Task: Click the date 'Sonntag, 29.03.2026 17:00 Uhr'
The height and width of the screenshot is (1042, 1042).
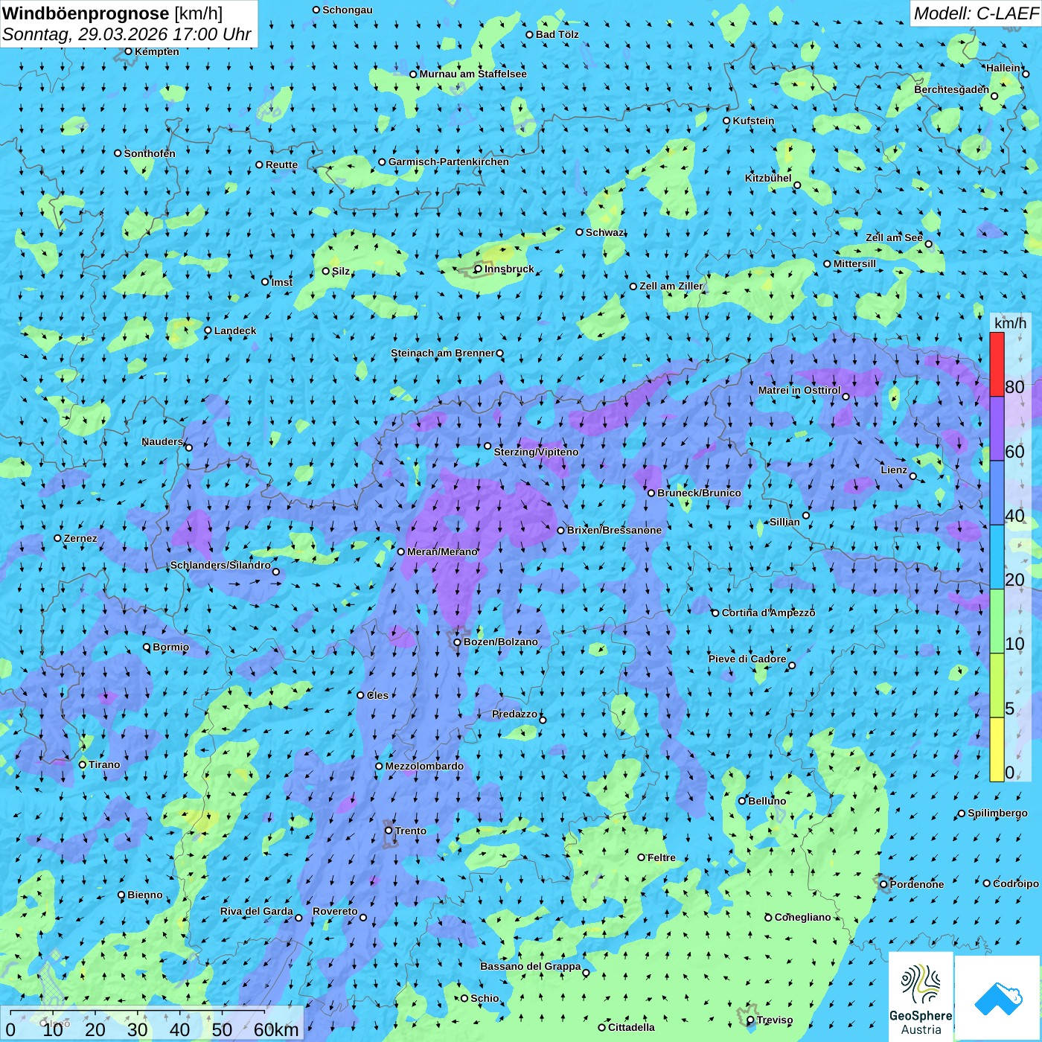Action: [x=127, y=35]
